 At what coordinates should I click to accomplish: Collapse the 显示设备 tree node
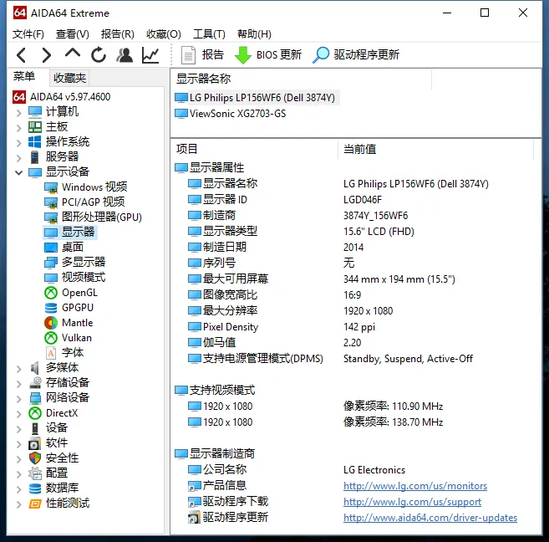pos(19,172)
